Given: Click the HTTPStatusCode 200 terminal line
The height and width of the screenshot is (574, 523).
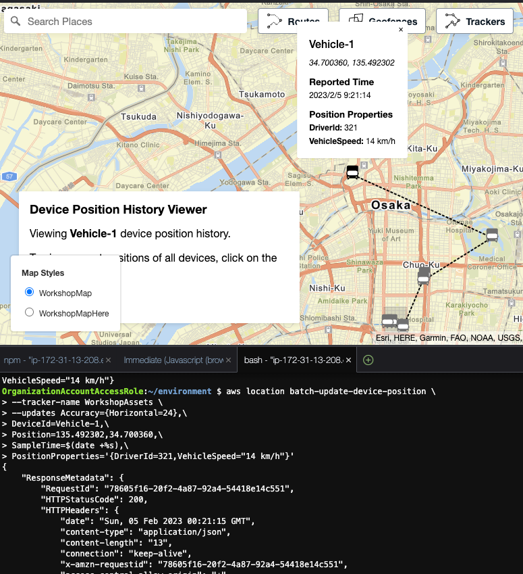Looking at the screenshot, I should 94,500.
